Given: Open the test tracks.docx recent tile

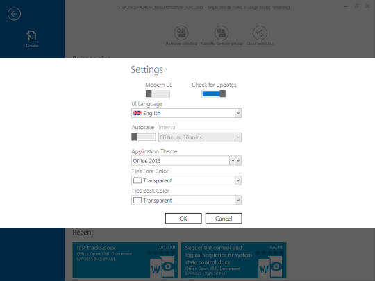Looking at the screenshot, I should [125, 260].
